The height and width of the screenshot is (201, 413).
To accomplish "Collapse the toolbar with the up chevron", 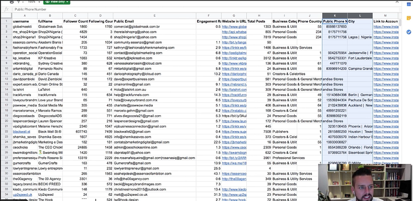I will point(397,2).
